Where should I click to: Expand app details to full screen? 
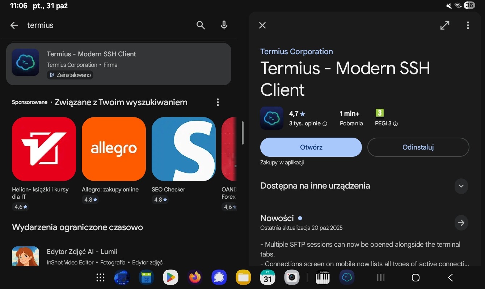pyautogui.click(x=444, y=25)
